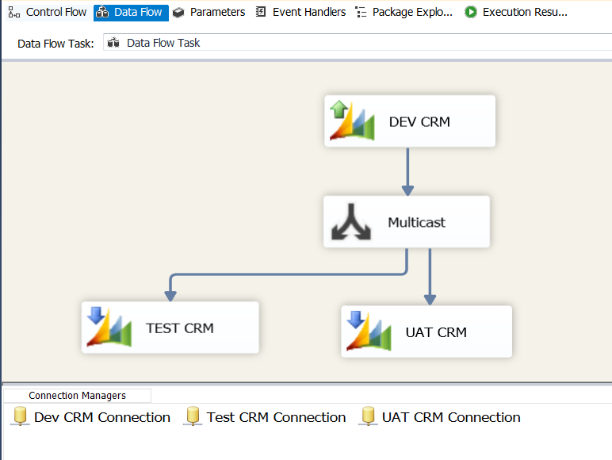Open the Data Flow Task dropdown selector

click(x=357, y=43)
